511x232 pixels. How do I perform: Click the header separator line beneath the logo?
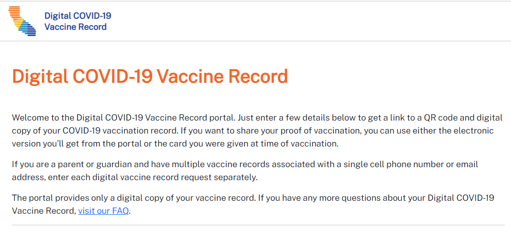tap(255, 41)
